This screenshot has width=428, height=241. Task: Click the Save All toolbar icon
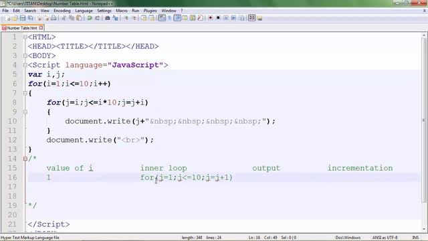click(x=31, y=18)
